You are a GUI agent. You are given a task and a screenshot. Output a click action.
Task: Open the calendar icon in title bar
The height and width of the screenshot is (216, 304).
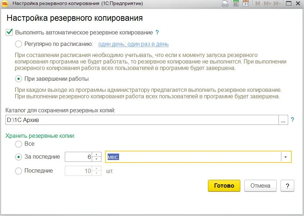(x=246, y=4)
